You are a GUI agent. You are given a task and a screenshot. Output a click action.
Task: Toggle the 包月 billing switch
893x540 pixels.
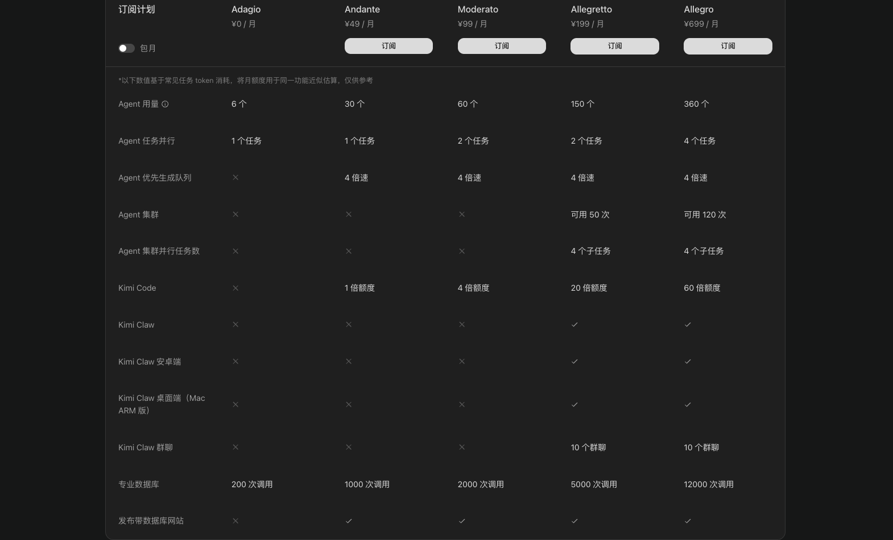(126, 48)
